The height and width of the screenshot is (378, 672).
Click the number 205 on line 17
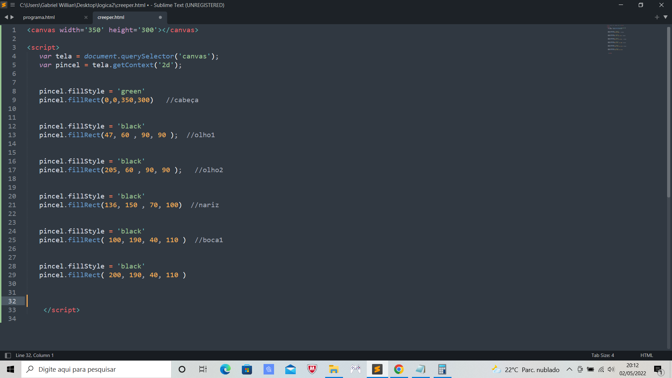pos(111,170)
